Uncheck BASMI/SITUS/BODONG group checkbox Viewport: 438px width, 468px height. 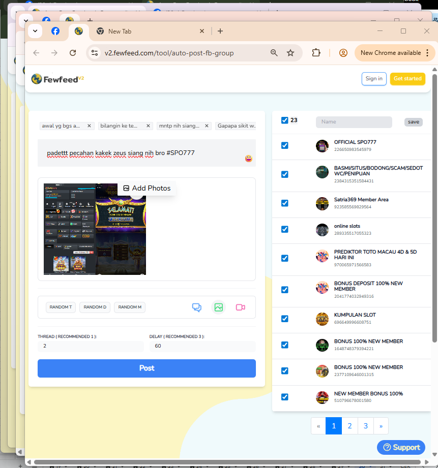coord(285,174)
